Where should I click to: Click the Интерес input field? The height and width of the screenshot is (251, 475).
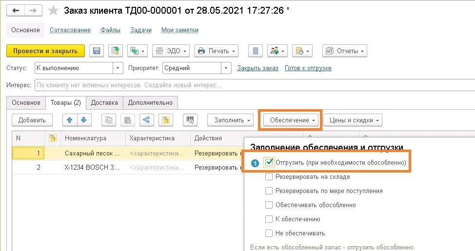255,85
